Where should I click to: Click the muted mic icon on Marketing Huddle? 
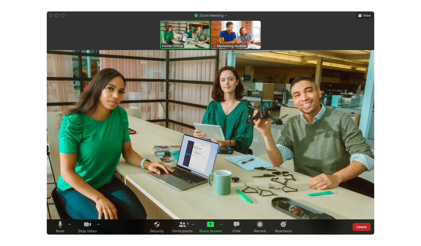[x=214, y=46]
